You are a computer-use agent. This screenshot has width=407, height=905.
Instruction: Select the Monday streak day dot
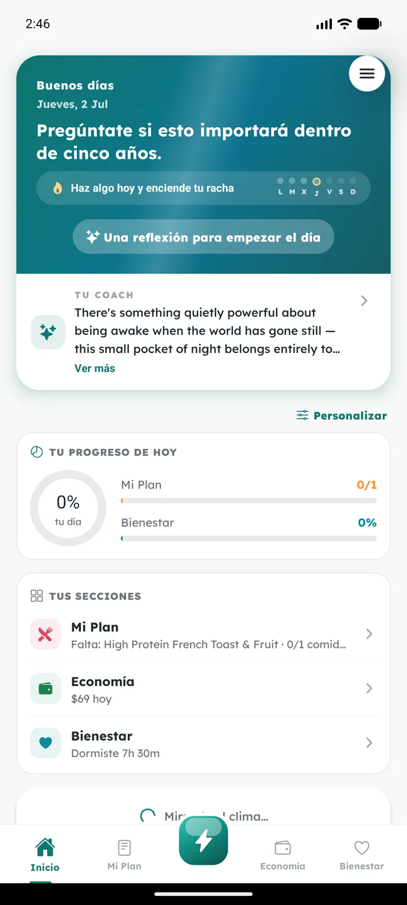280,181
